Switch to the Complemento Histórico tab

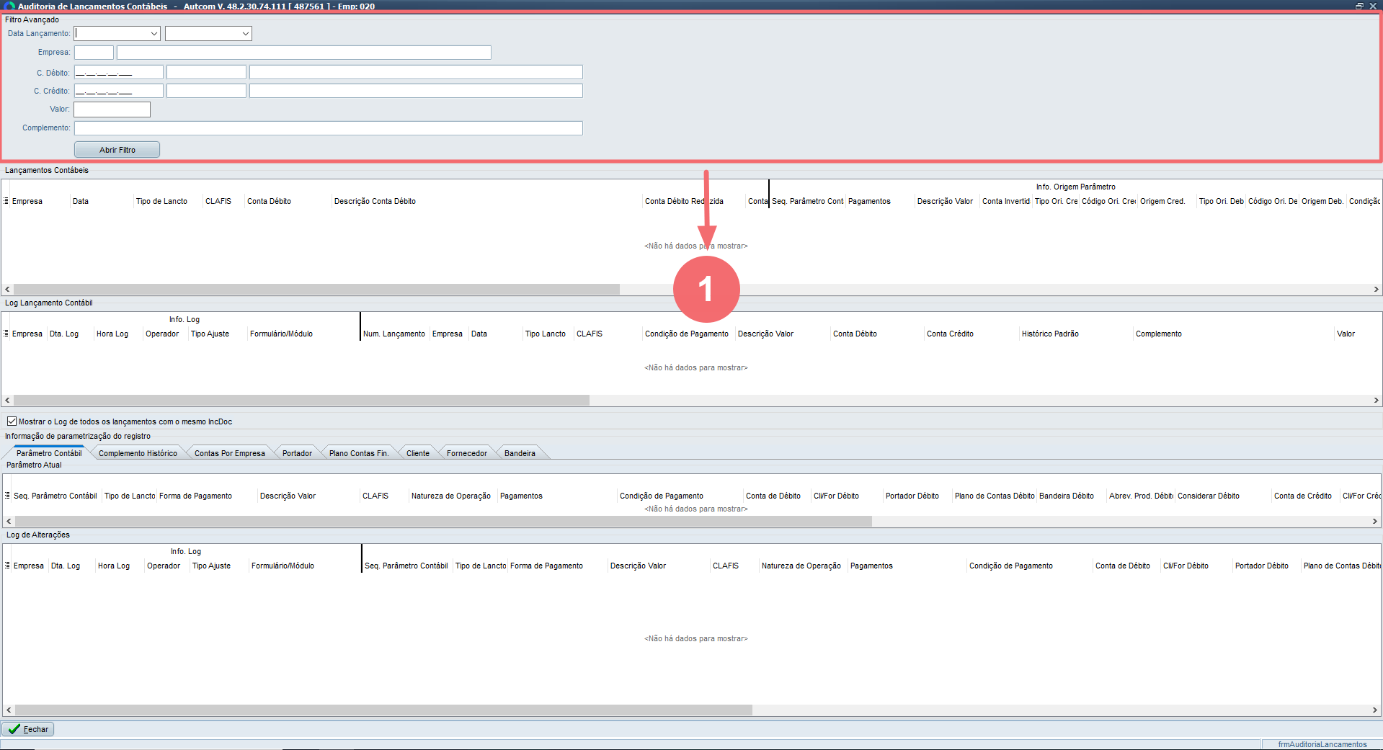click(x=138, y=453)
